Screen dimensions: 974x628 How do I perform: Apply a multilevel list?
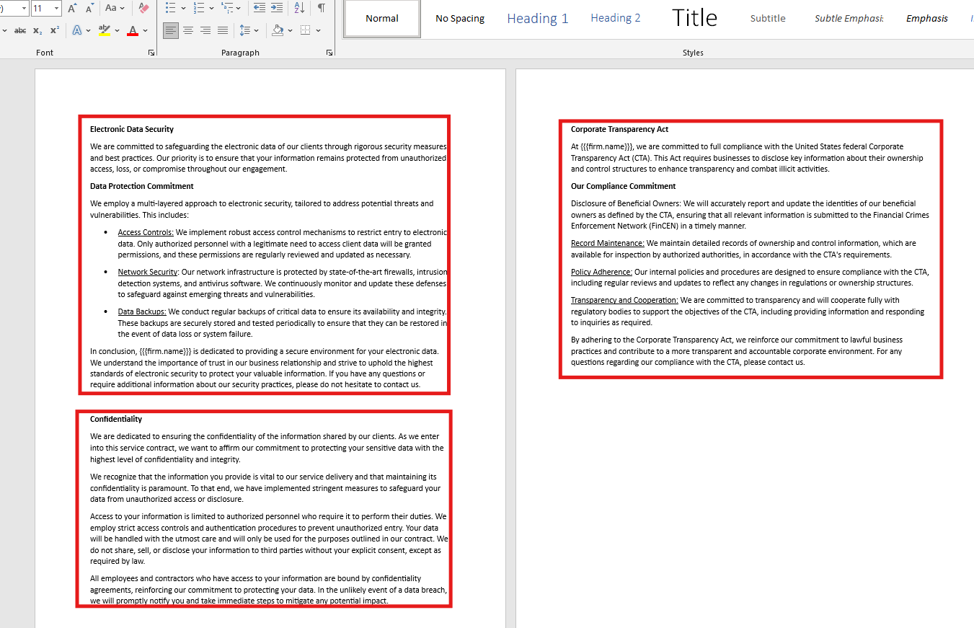click(x=228, y=8)
